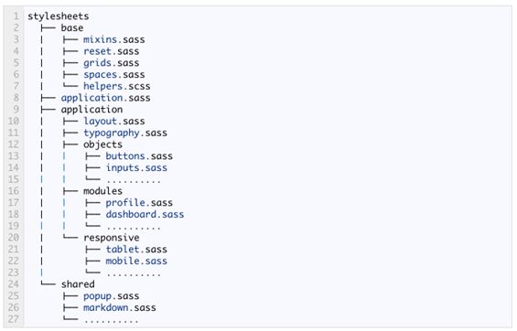The width and height of the screenshot is (517, 331).
Task: Open helpers.scss file entry
Action: click(117, 86)
